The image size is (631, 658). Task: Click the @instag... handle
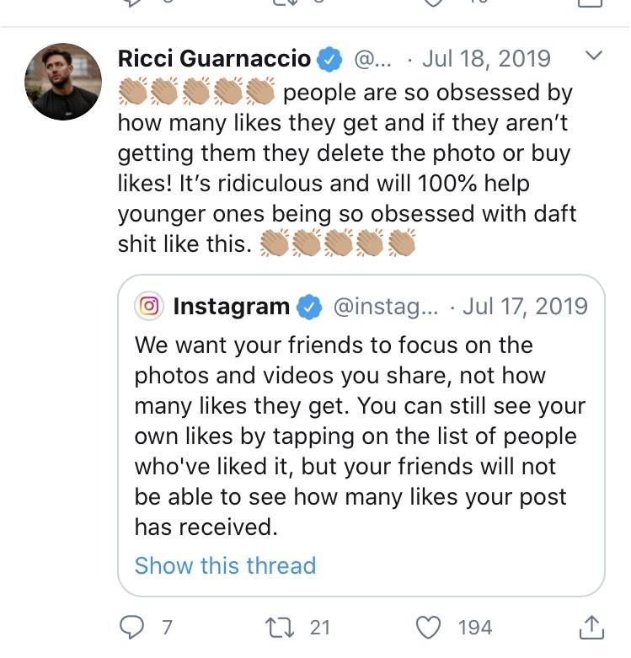click(386, 307)
